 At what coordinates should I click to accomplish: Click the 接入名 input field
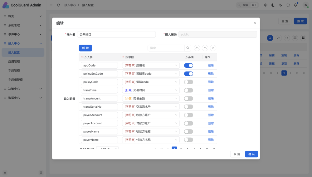(116, 34)
